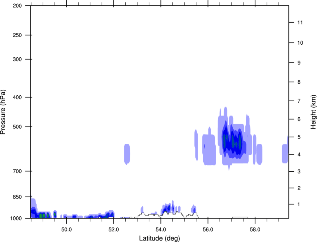Click the 1 km height label

pyautogui.click(x=299, y=204)
